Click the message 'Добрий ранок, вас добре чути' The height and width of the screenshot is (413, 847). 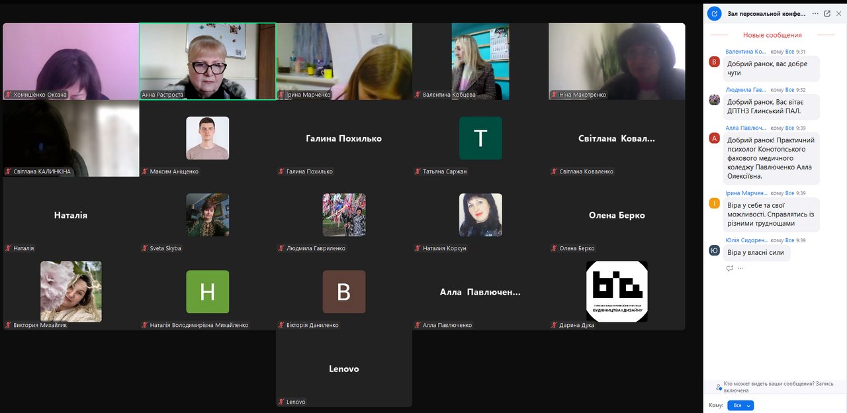point(771,68)
